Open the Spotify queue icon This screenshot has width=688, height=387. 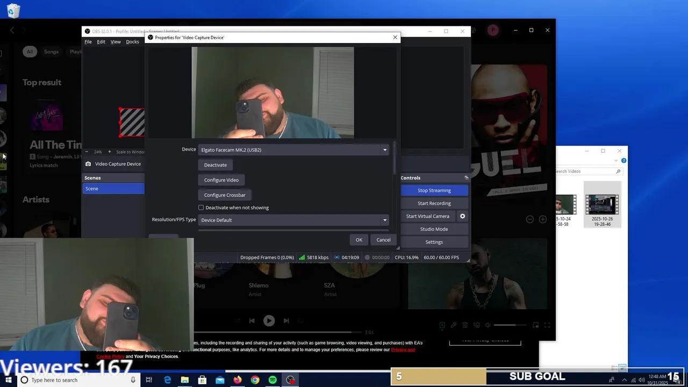[x=465, y=325]
